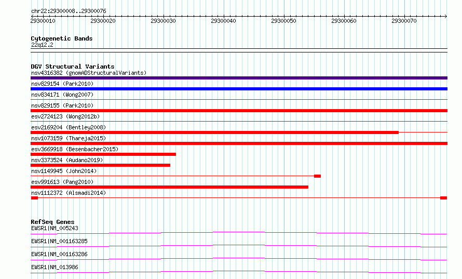Screen dimensions: 462x279
Task: Select the blue nsv829154 variant bar
Action: (239, 89)
